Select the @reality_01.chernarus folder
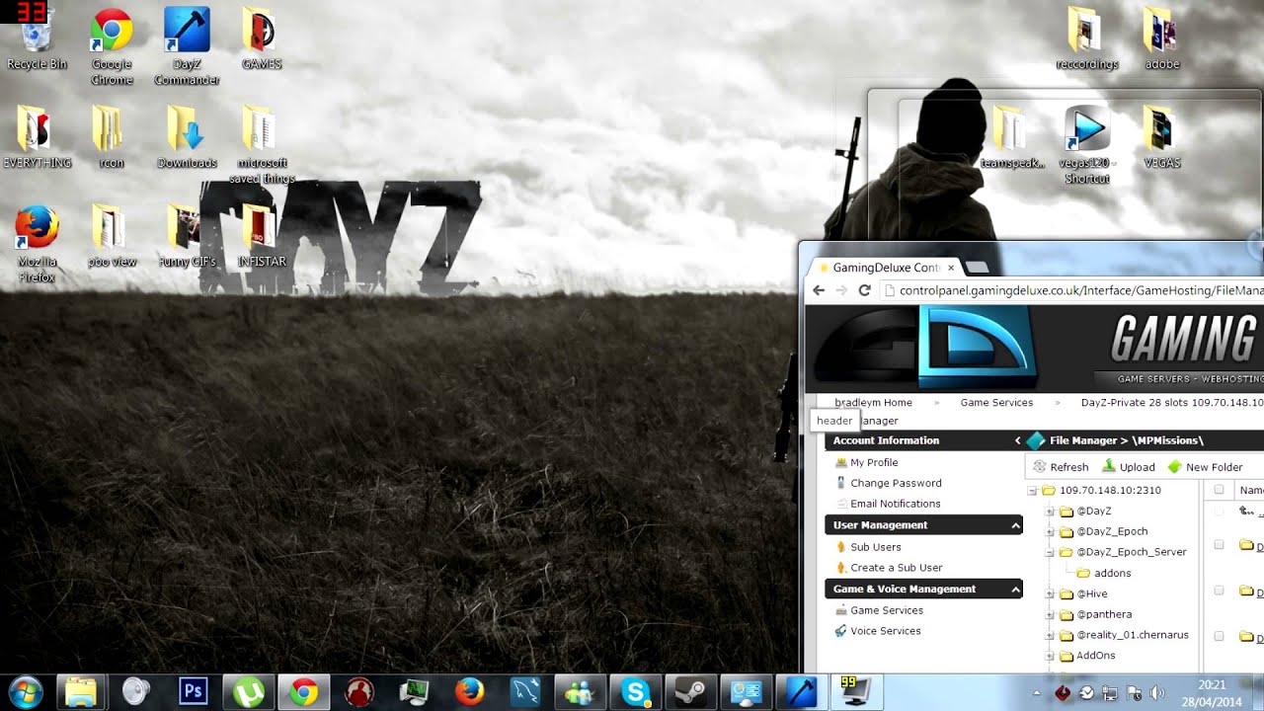Screen dimensions: 1264x711 click(x=1133, y=635)
